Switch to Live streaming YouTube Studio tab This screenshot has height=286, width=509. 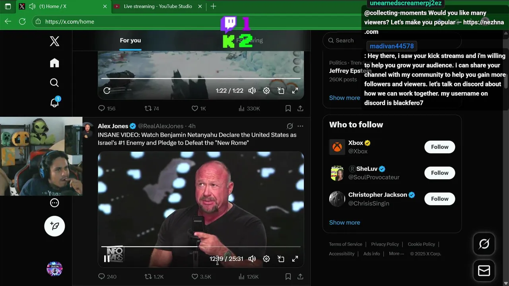pos(157,6)
